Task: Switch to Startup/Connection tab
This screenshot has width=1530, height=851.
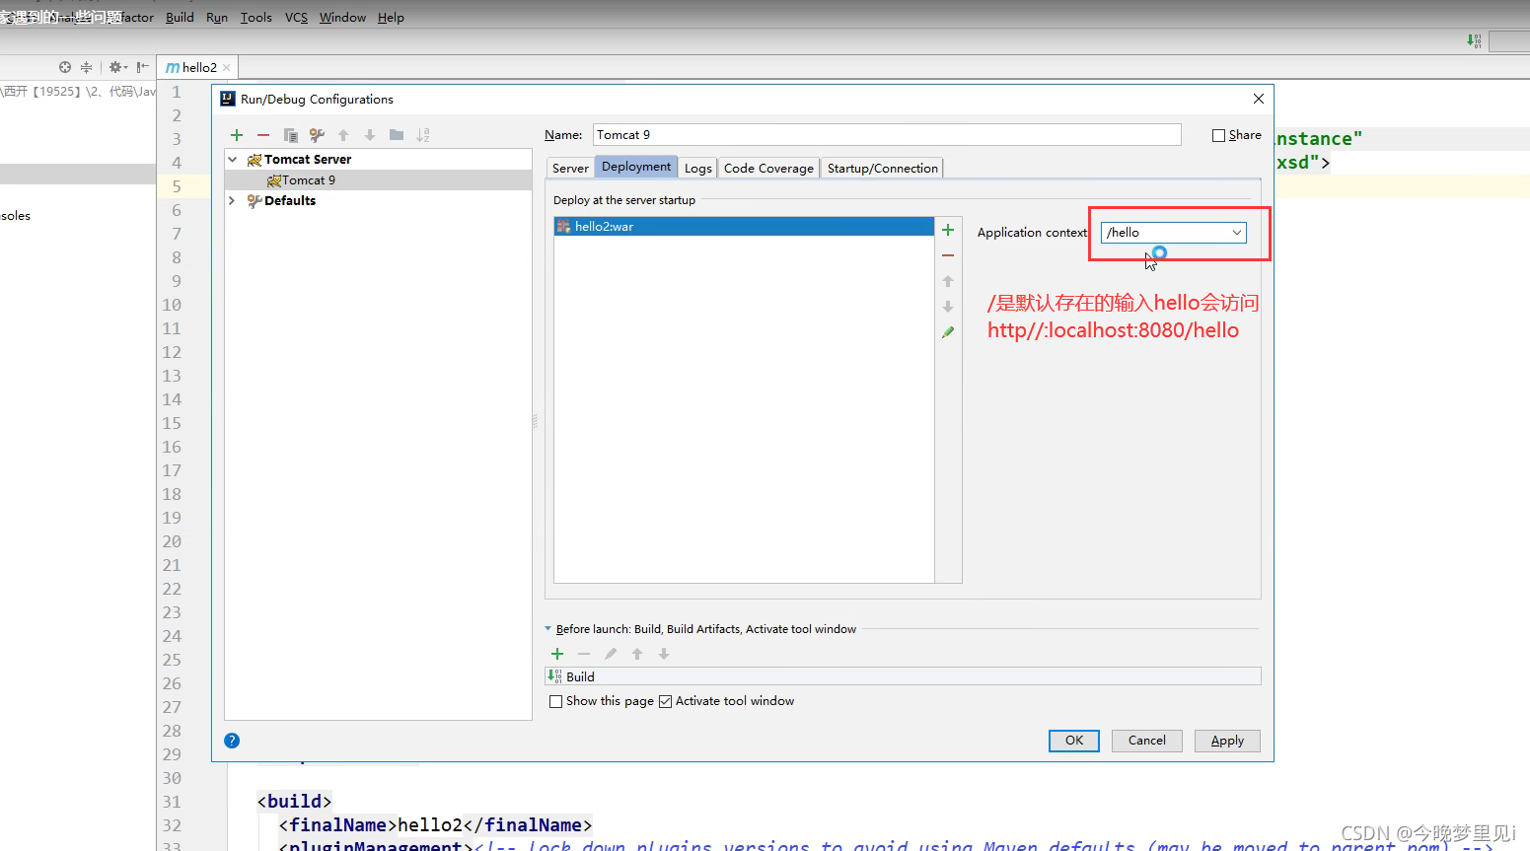Action: point(883,168)
